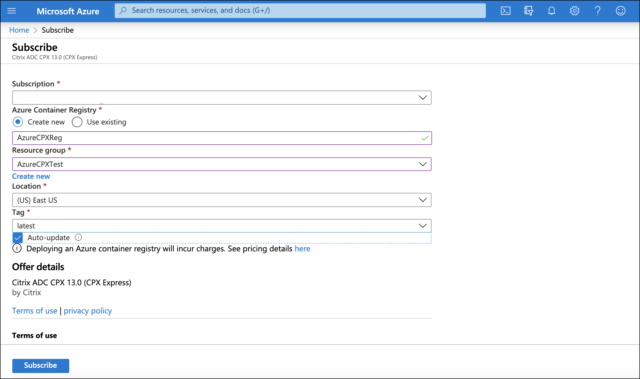Screen dimensions: 640x379
Task: Click the bold Terms of use heading
Action: tap(34, 335)
